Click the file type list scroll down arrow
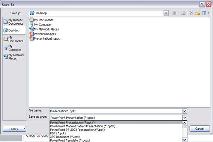 click(184, 140)
